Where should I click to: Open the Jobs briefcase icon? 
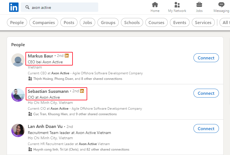tap(199, 5)
